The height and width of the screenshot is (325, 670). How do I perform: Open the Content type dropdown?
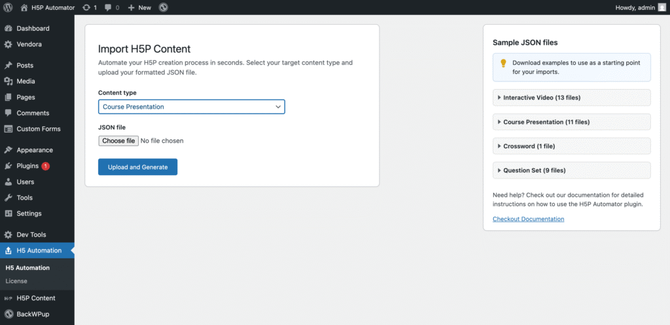pos(192,107)
